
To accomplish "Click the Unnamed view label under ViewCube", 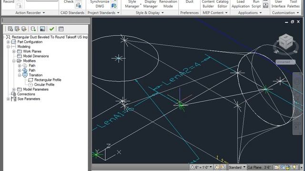I will [x=285, y=62].
